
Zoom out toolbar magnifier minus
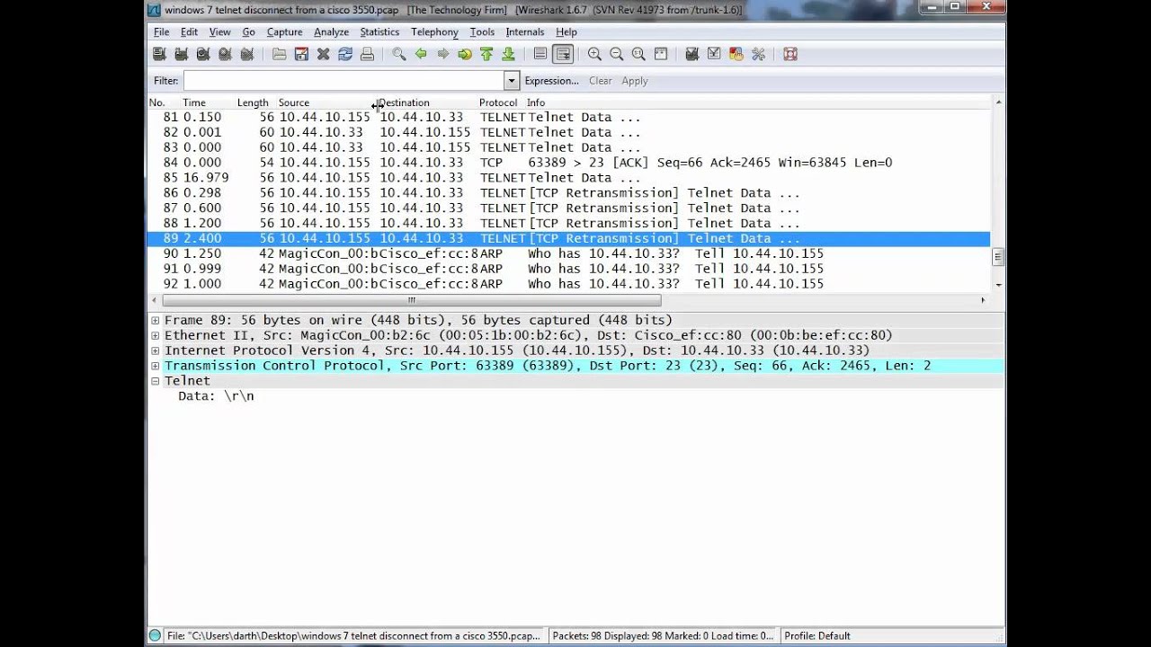[x=617, y=54]
